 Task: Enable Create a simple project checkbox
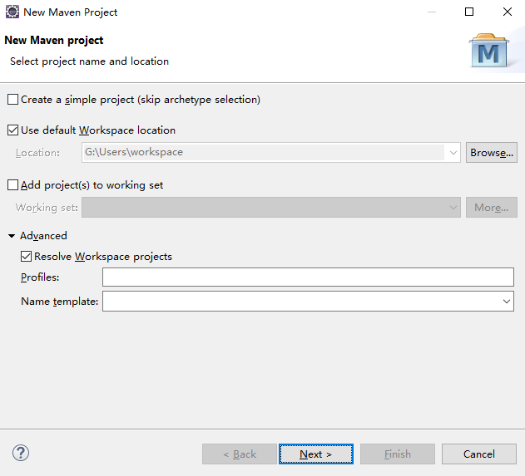pyautogui.click(x=12, y=100)
